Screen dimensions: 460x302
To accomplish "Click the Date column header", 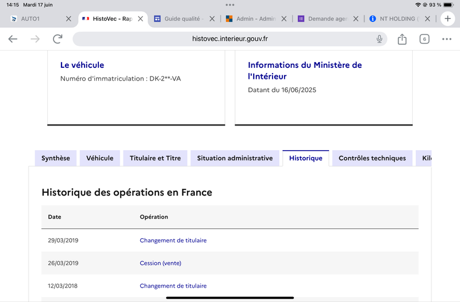I will pyautogui.click(x=55, y=217).
